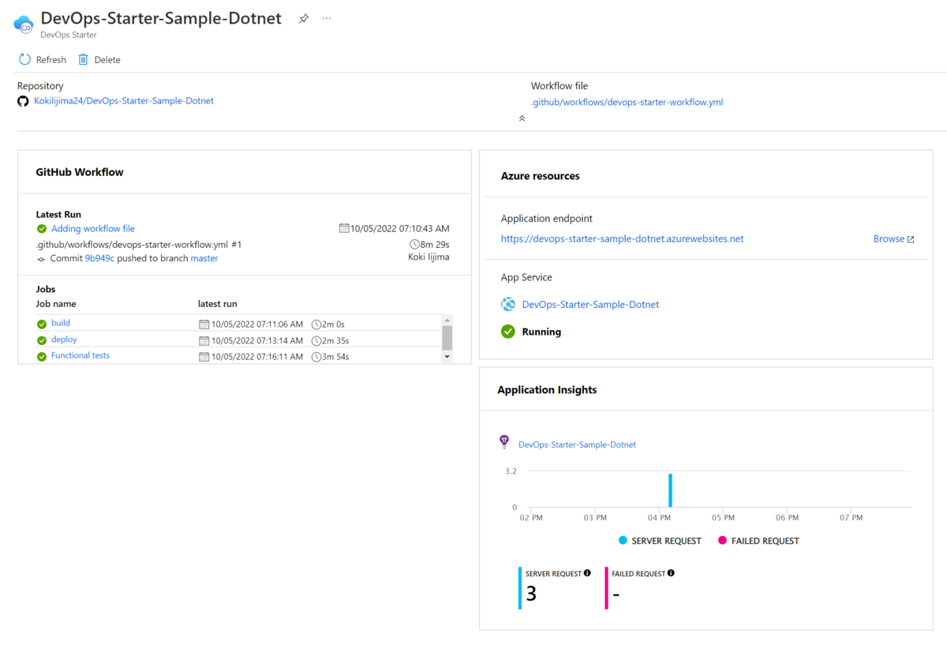
Task: Click the Browse external link button
Action: click(x=893, y=239)
